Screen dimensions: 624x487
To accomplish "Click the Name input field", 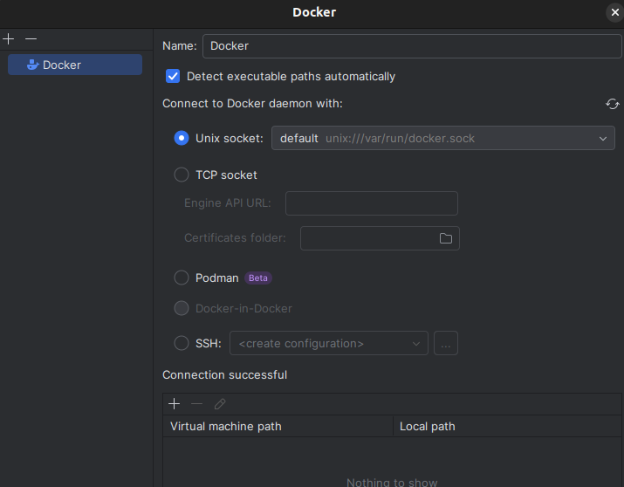I will coord(412,46).
